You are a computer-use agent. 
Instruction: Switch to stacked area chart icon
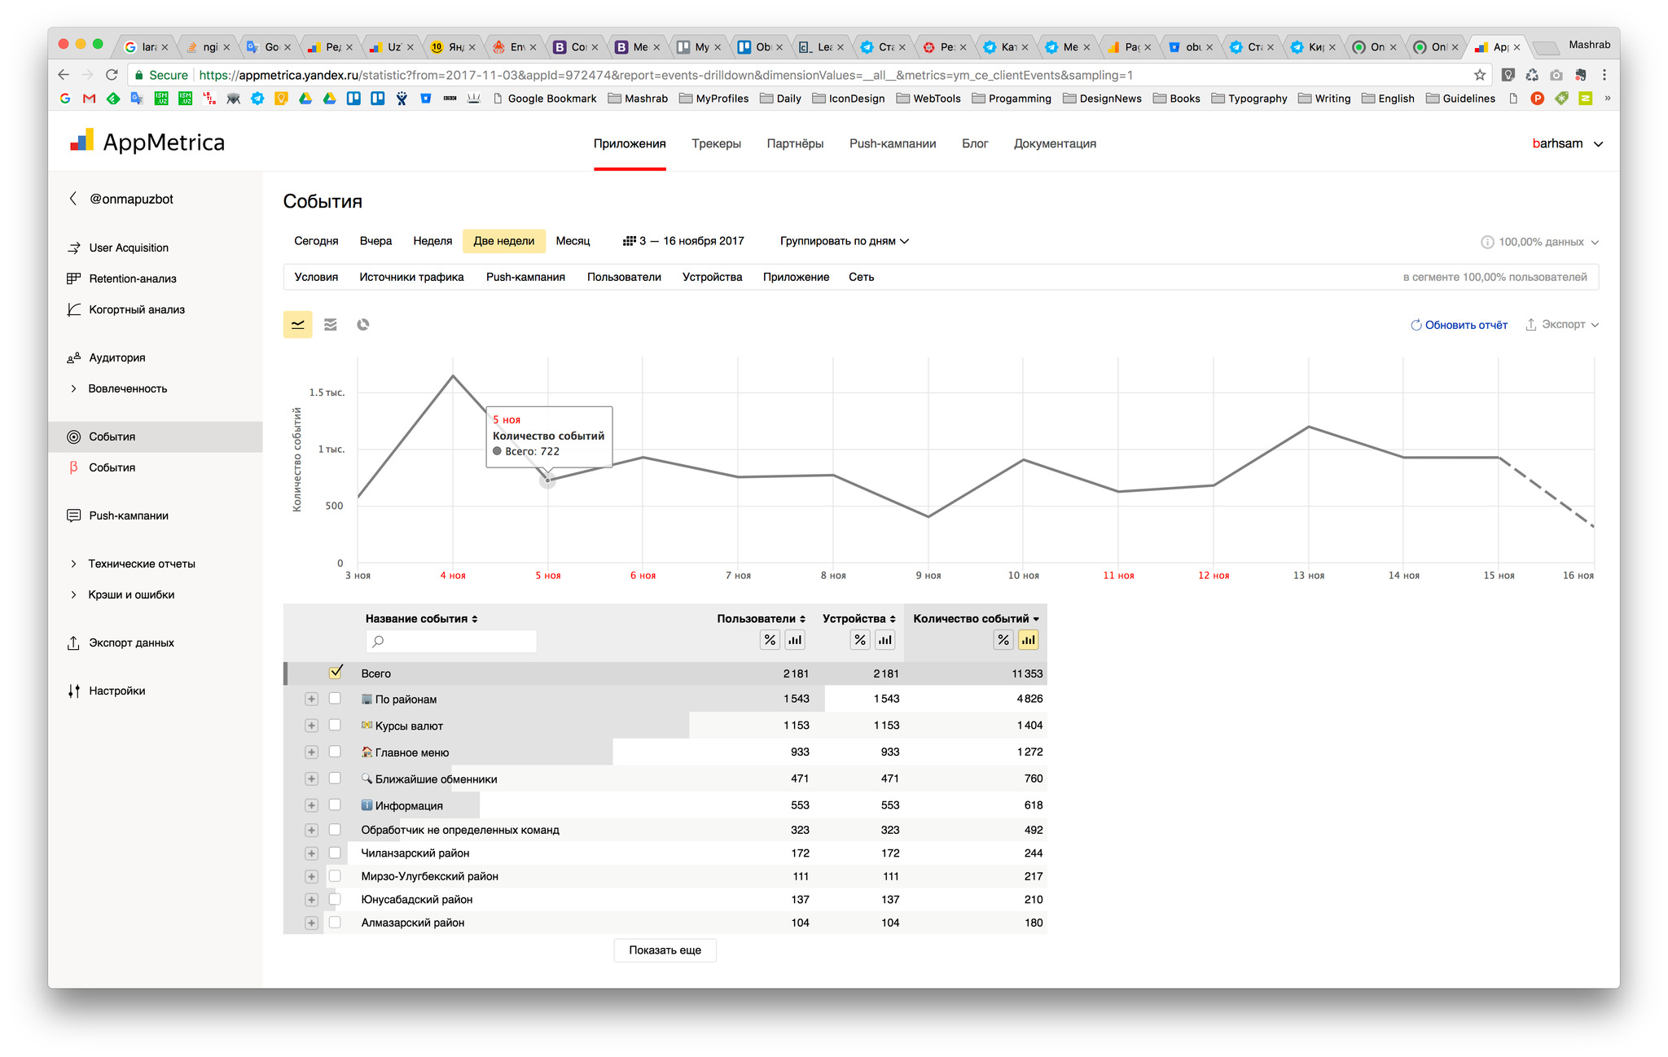click(x=330, y=324)
